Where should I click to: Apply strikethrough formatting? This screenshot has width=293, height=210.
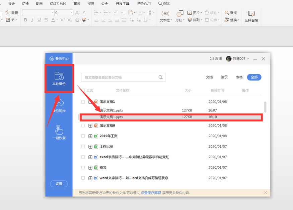click(x=46, y=20)
